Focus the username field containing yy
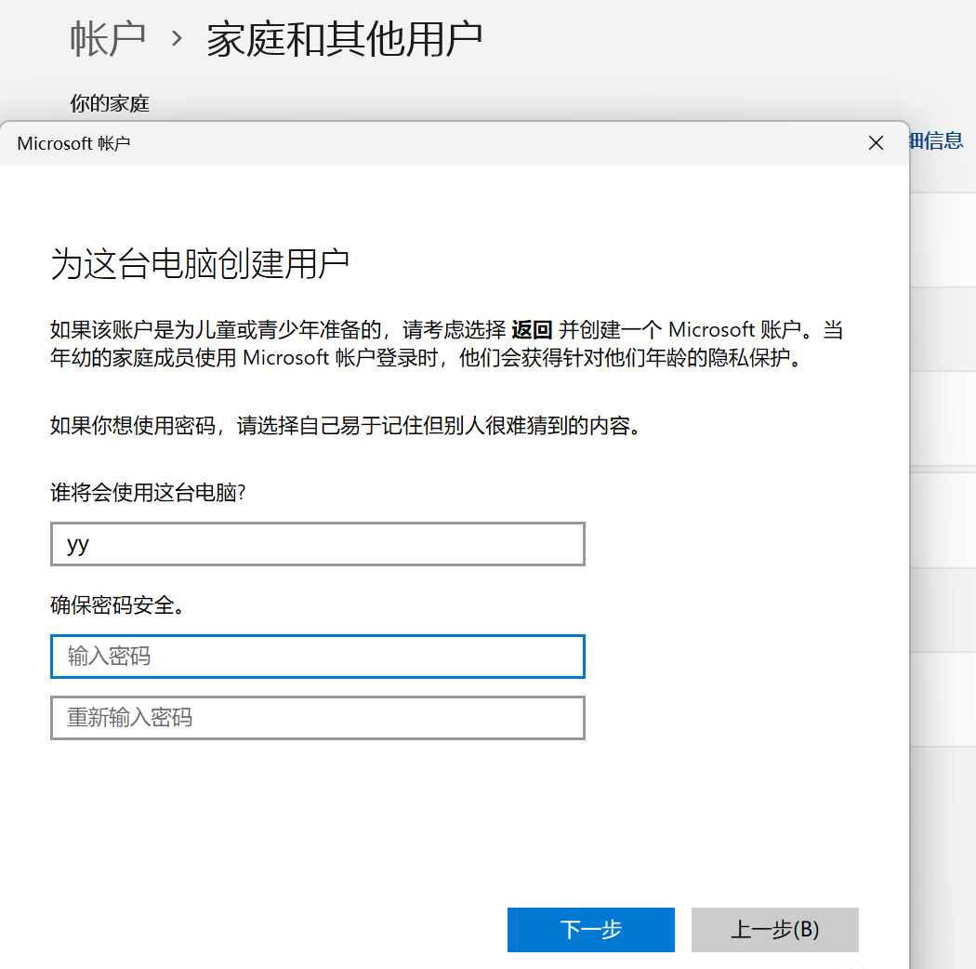The image size is (976, 969). tap(318, 544)
